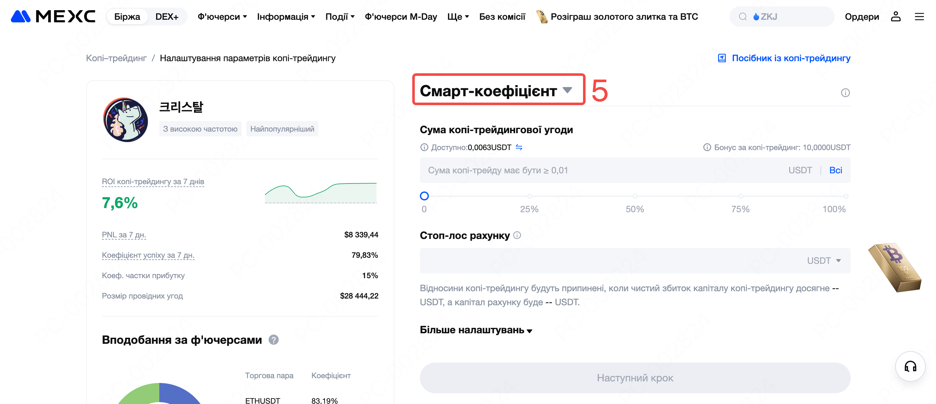
Task: Click the $8 339,44 PNL value
Action: point(361,234)
